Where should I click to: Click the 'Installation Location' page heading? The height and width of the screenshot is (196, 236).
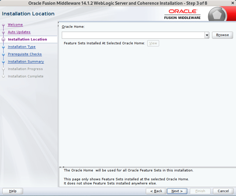(28, 14)
